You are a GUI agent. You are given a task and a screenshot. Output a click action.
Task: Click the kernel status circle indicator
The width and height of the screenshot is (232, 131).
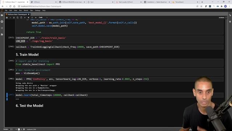click(226, 17)
